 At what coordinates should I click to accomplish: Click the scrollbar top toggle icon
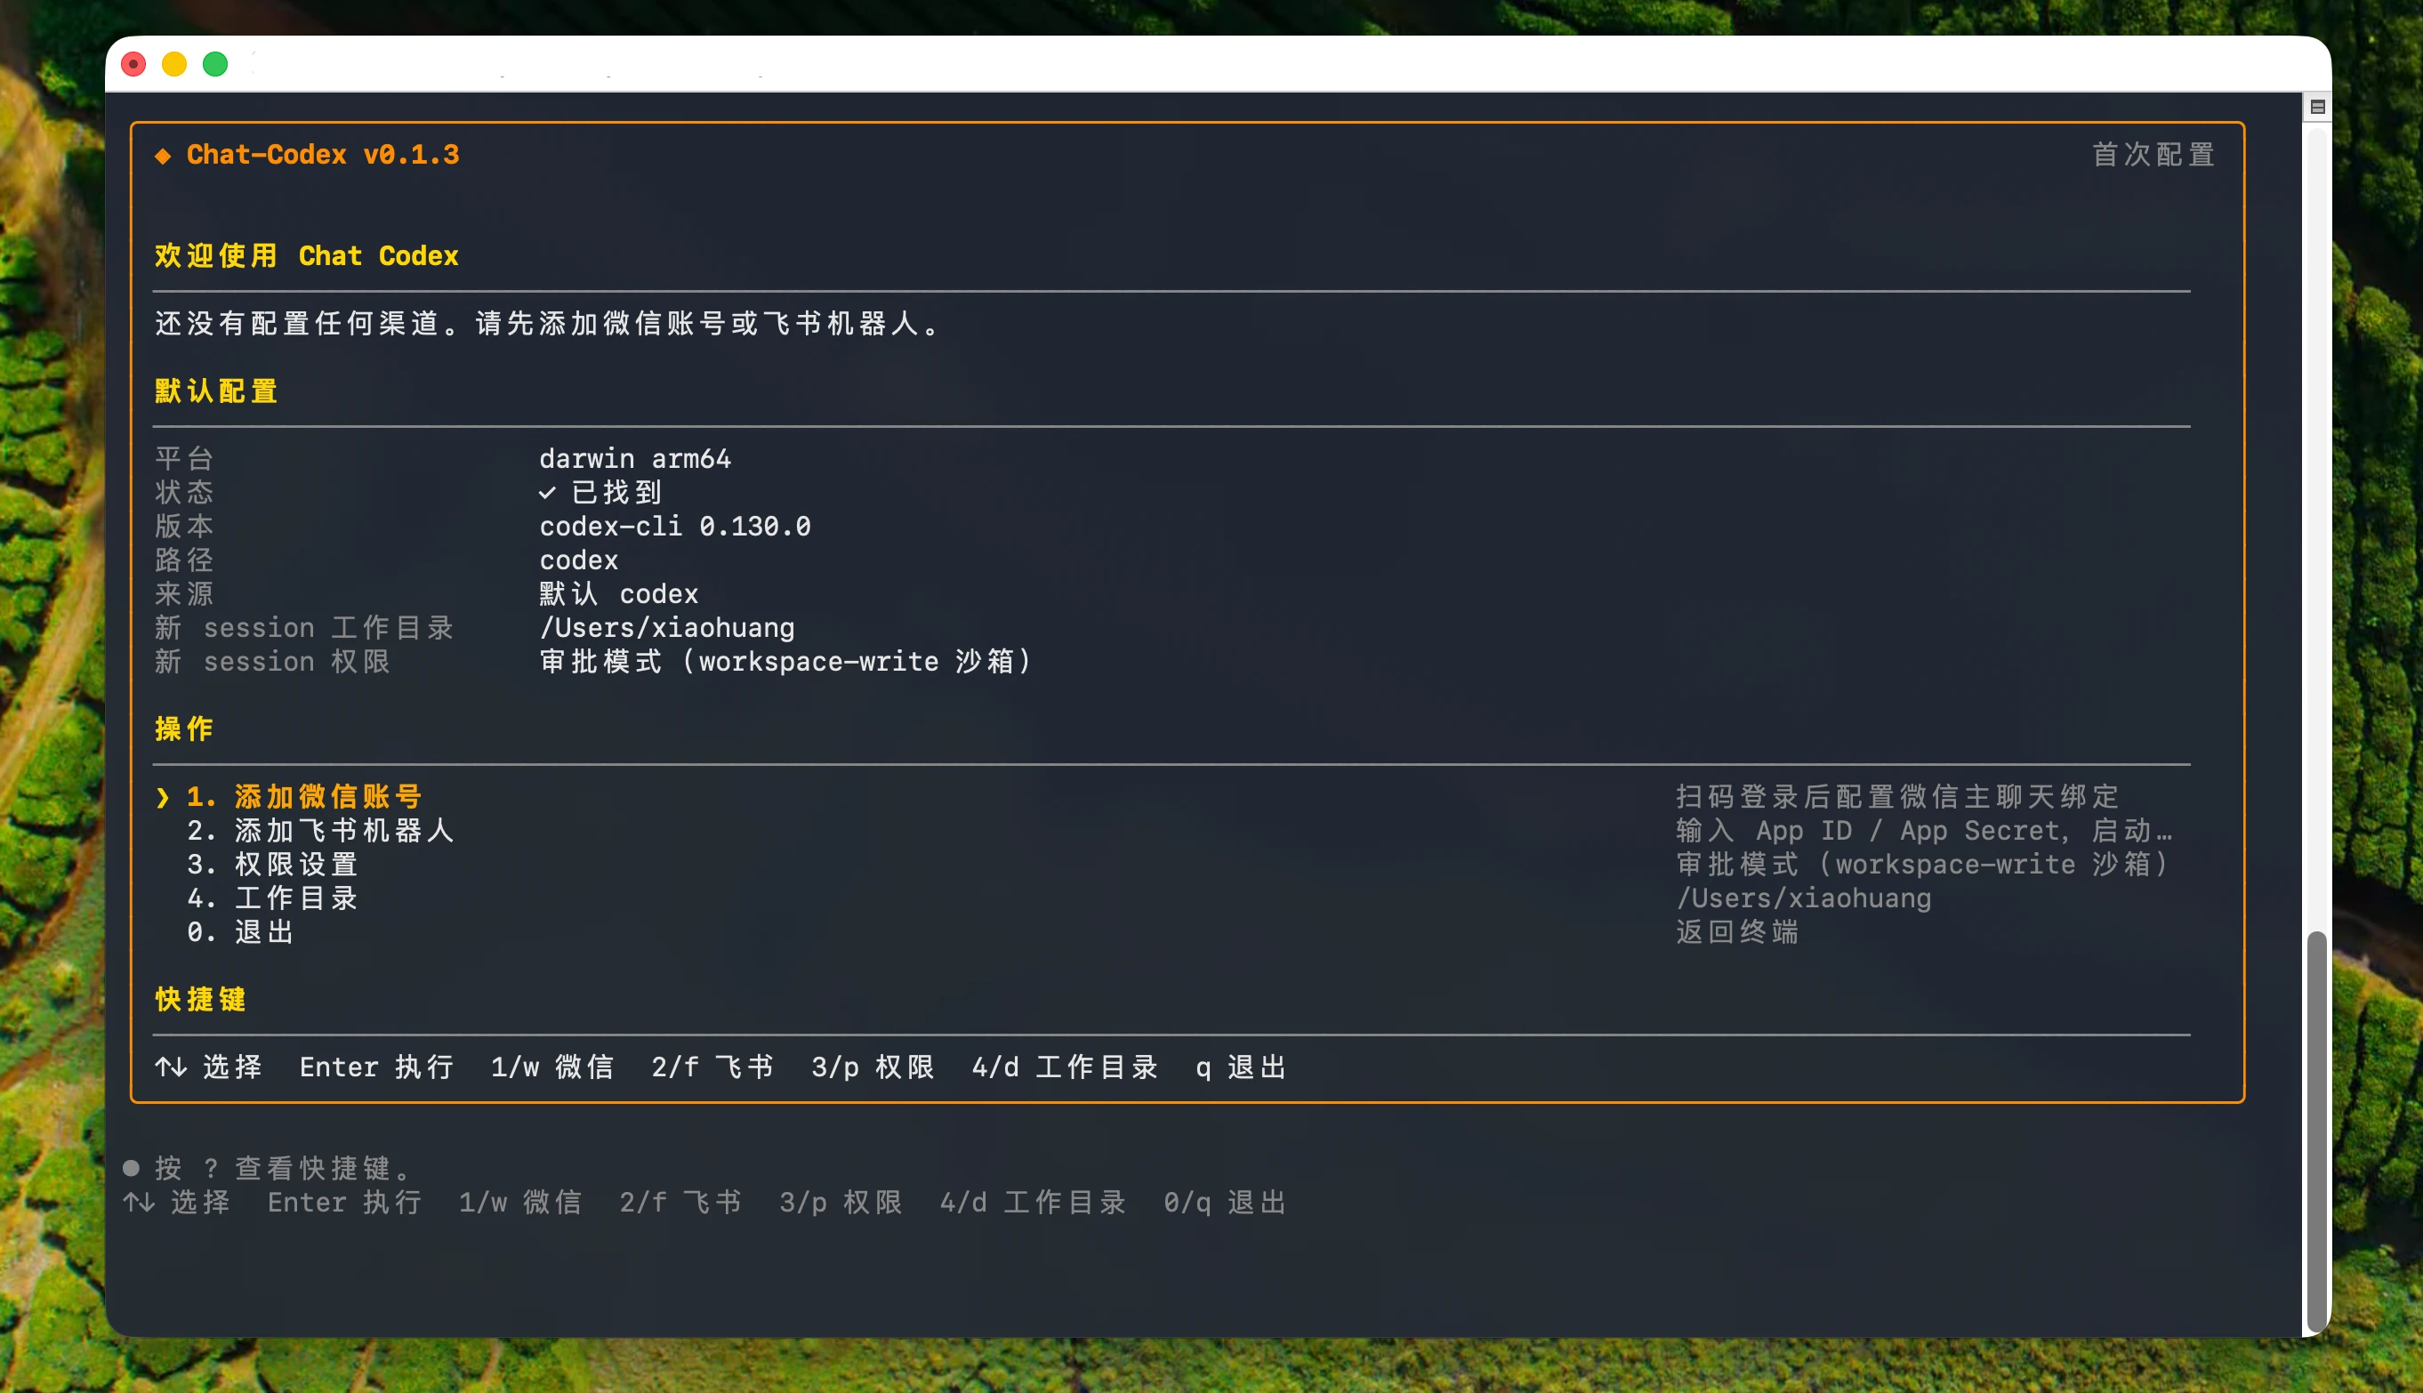click(x=2318, y=106)
